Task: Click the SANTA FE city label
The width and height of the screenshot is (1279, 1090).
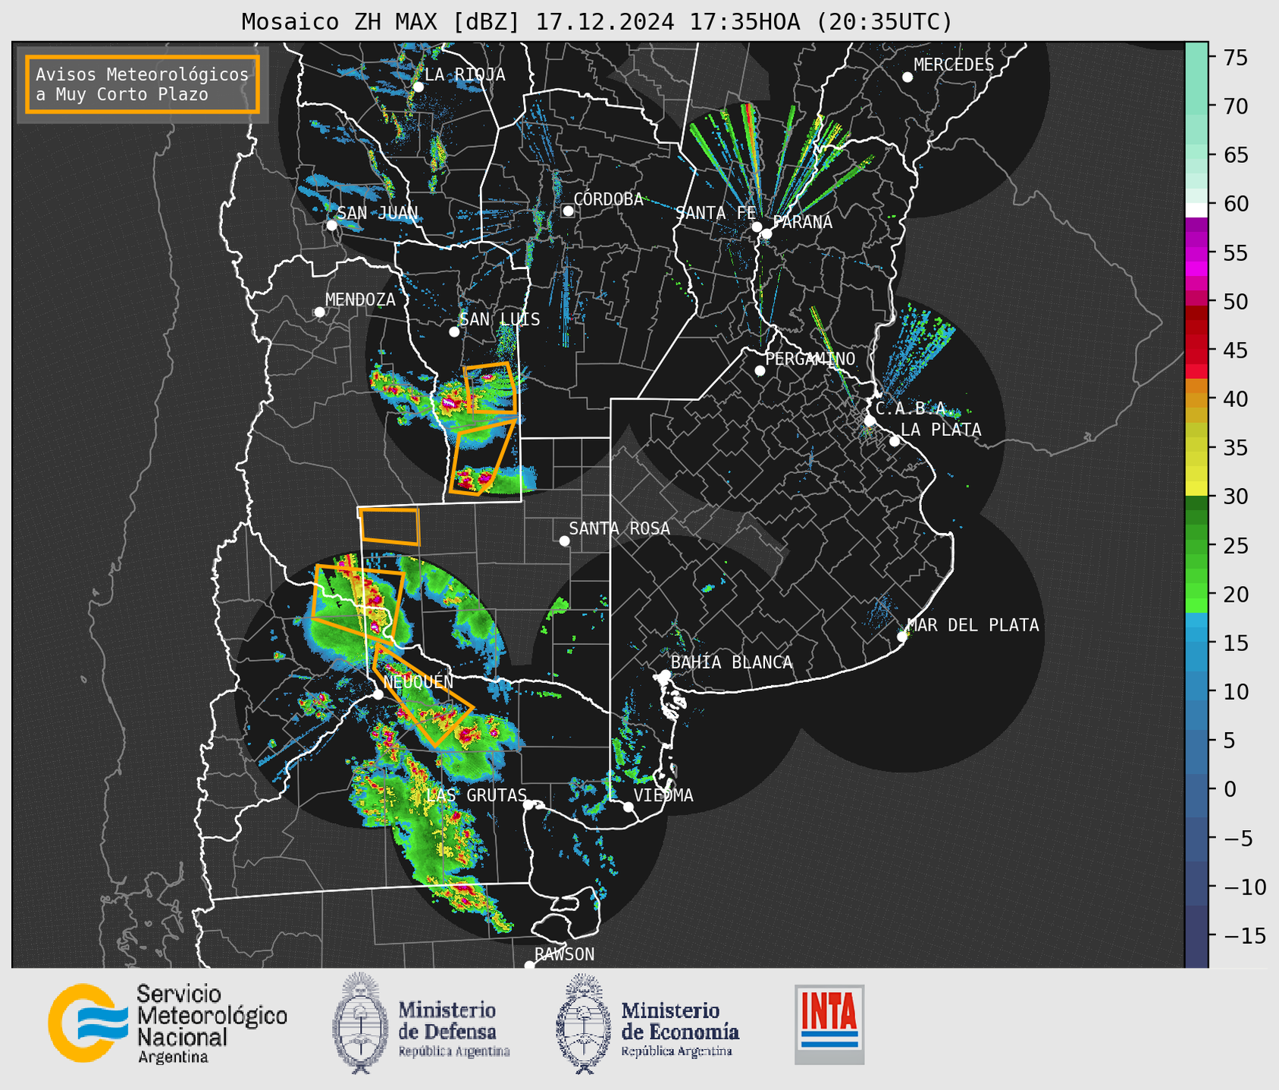Action: 716,213
